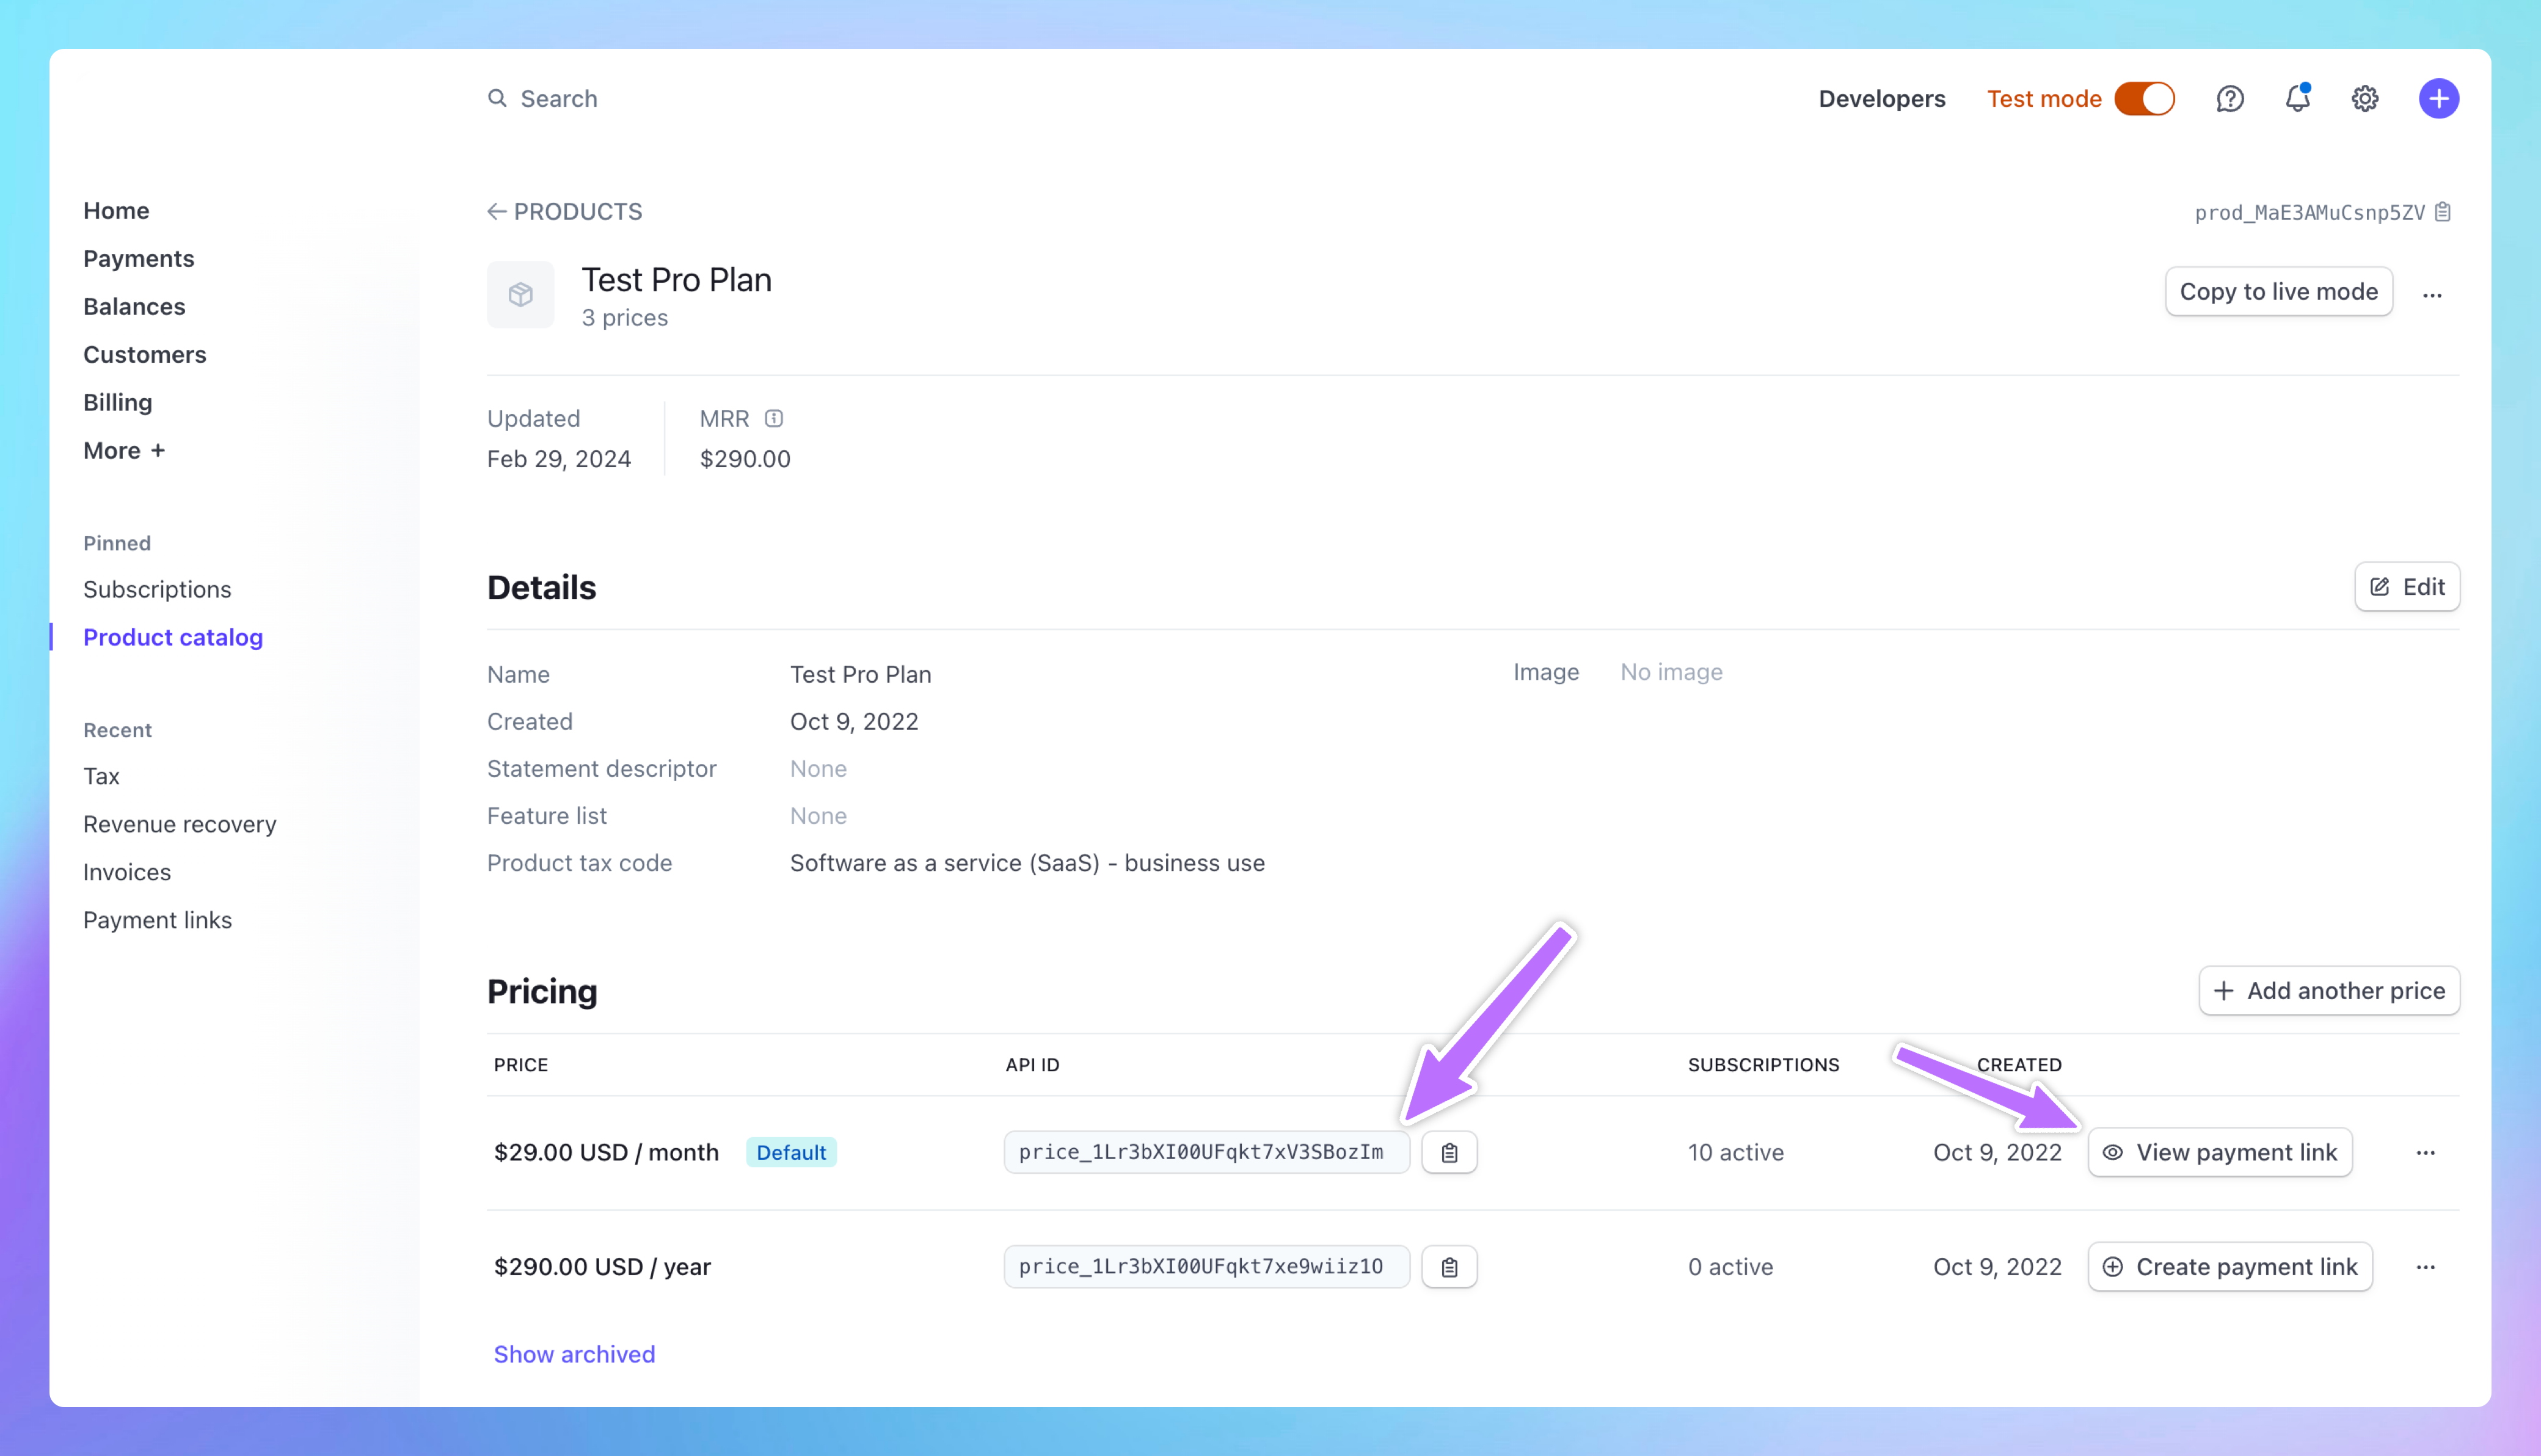This screenshot has width=2541, height=1456.
Task: Expand More in the sidebar
Action: [124, 450]
